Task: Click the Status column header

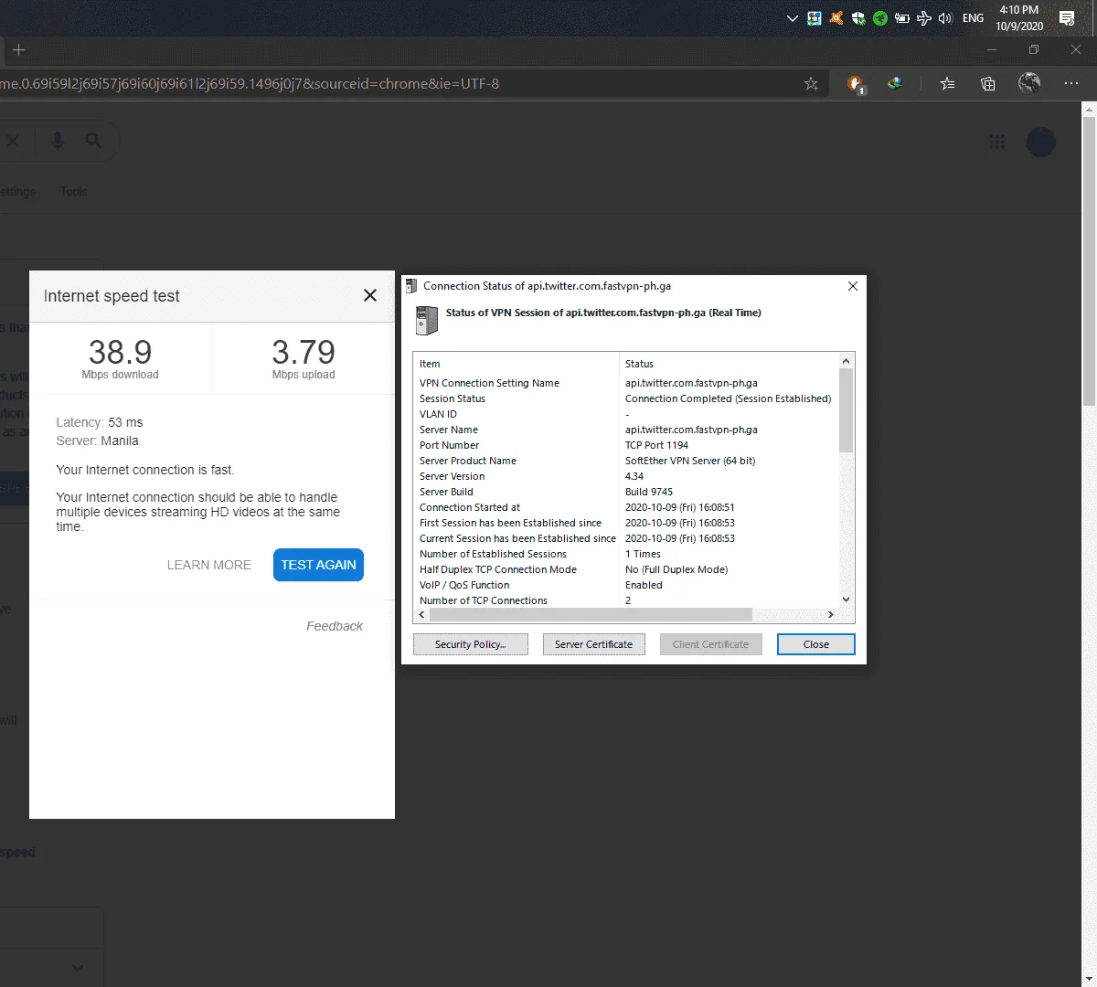Action: [x=729, y=364]
